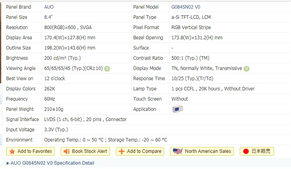
Task: Click the arrow icon before Specification Detail
Action: 8,163
